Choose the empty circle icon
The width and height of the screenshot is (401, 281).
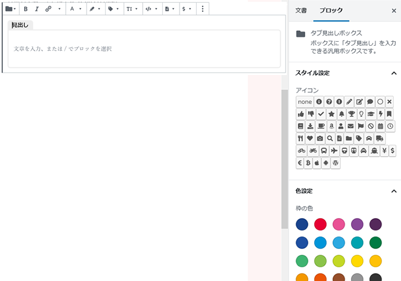(x=380, y=101)
